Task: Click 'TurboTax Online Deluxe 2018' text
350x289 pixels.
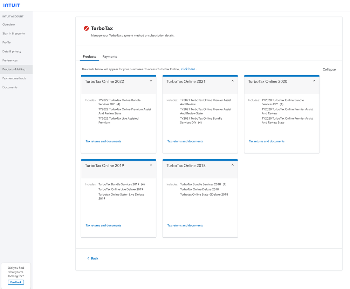Action: pos(199,189)
